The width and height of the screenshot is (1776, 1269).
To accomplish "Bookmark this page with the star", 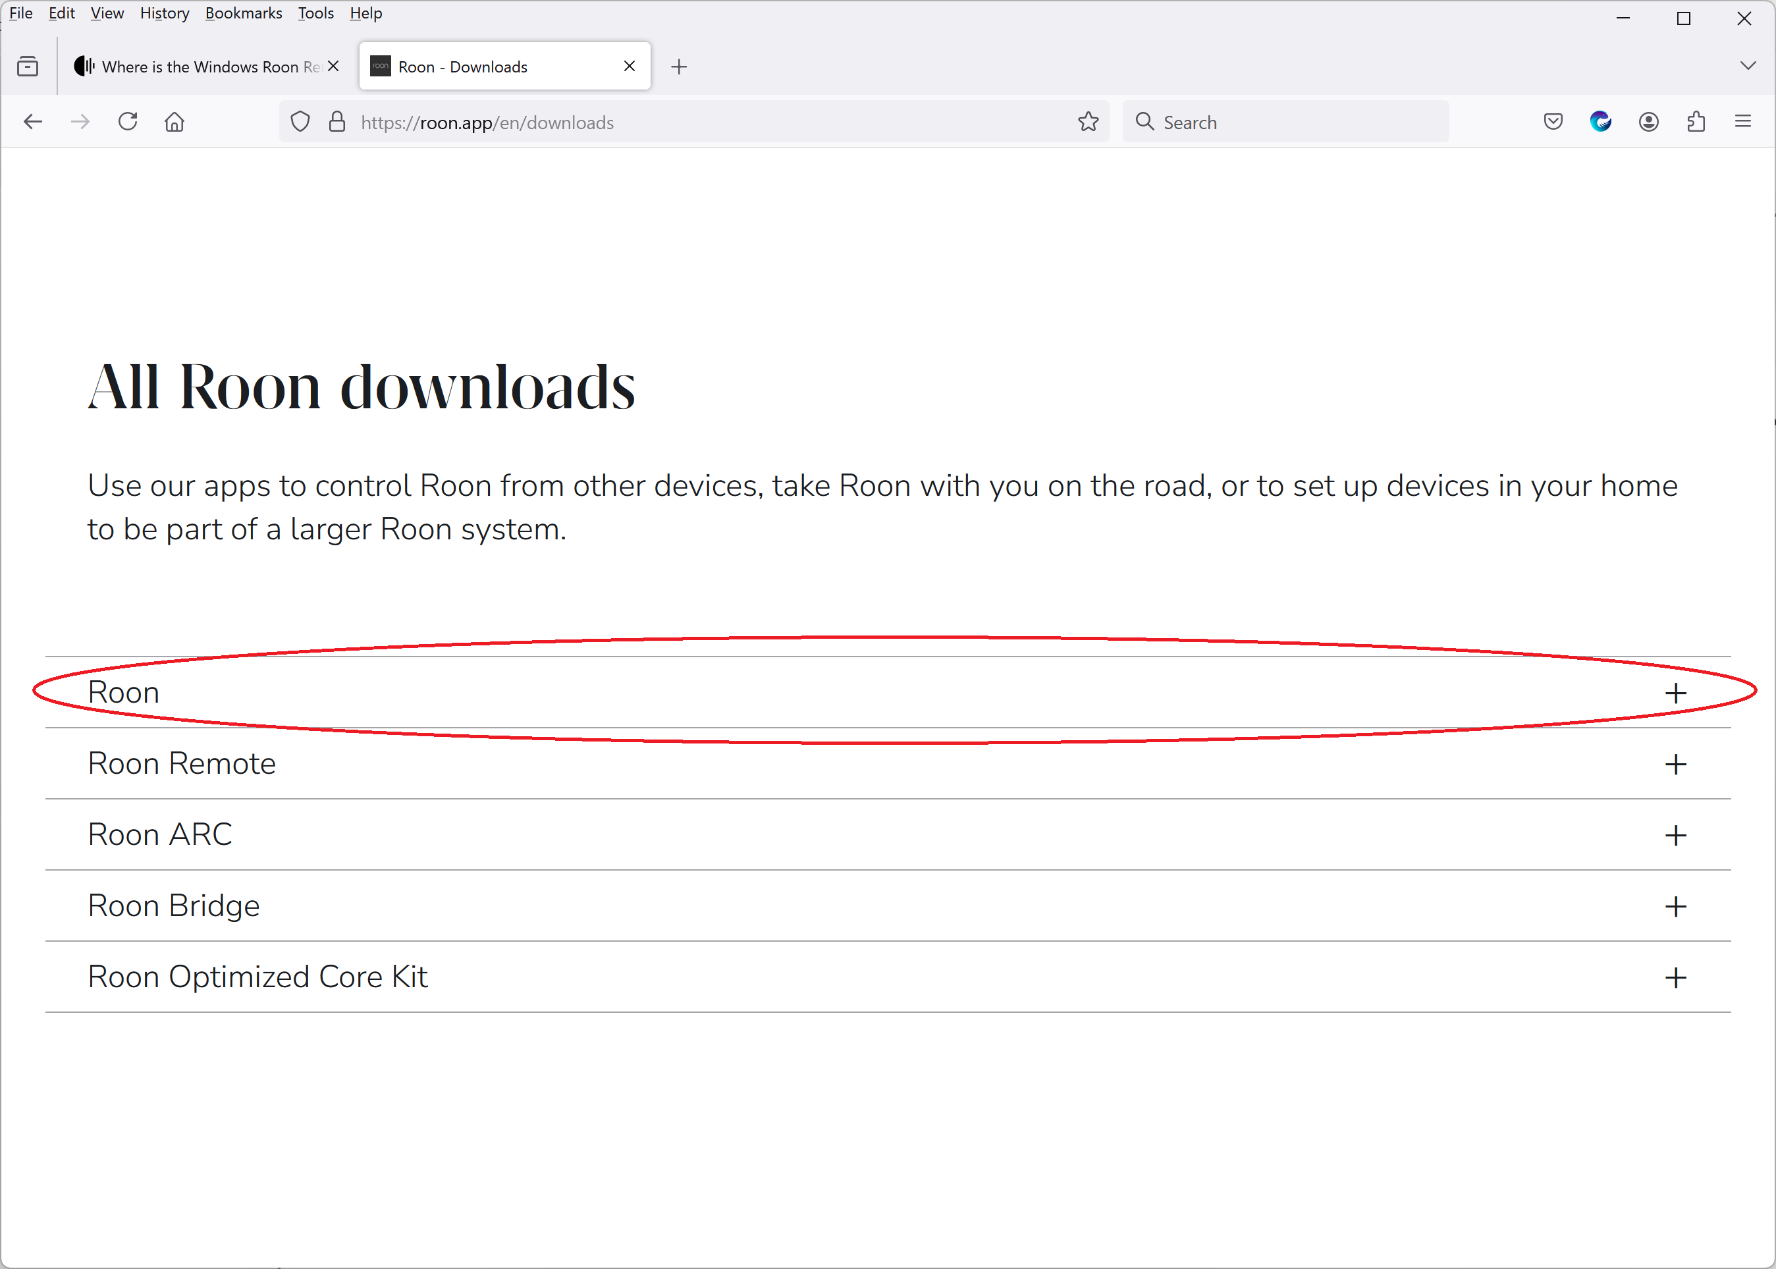I will point(1088,122).
